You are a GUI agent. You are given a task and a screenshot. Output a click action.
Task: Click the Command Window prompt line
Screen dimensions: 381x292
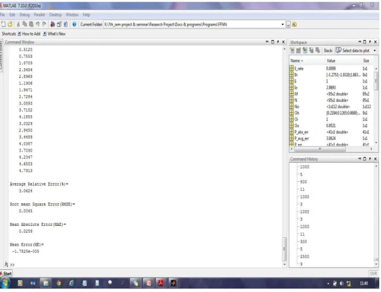pyautogui.click(x=146, y=264)
